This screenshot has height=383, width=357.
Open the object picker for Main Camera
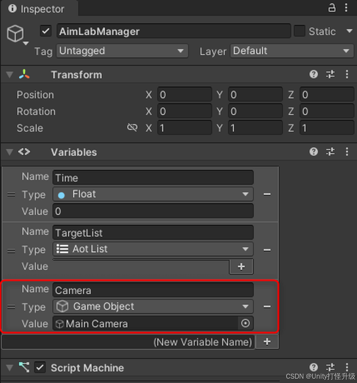[246, 323]
